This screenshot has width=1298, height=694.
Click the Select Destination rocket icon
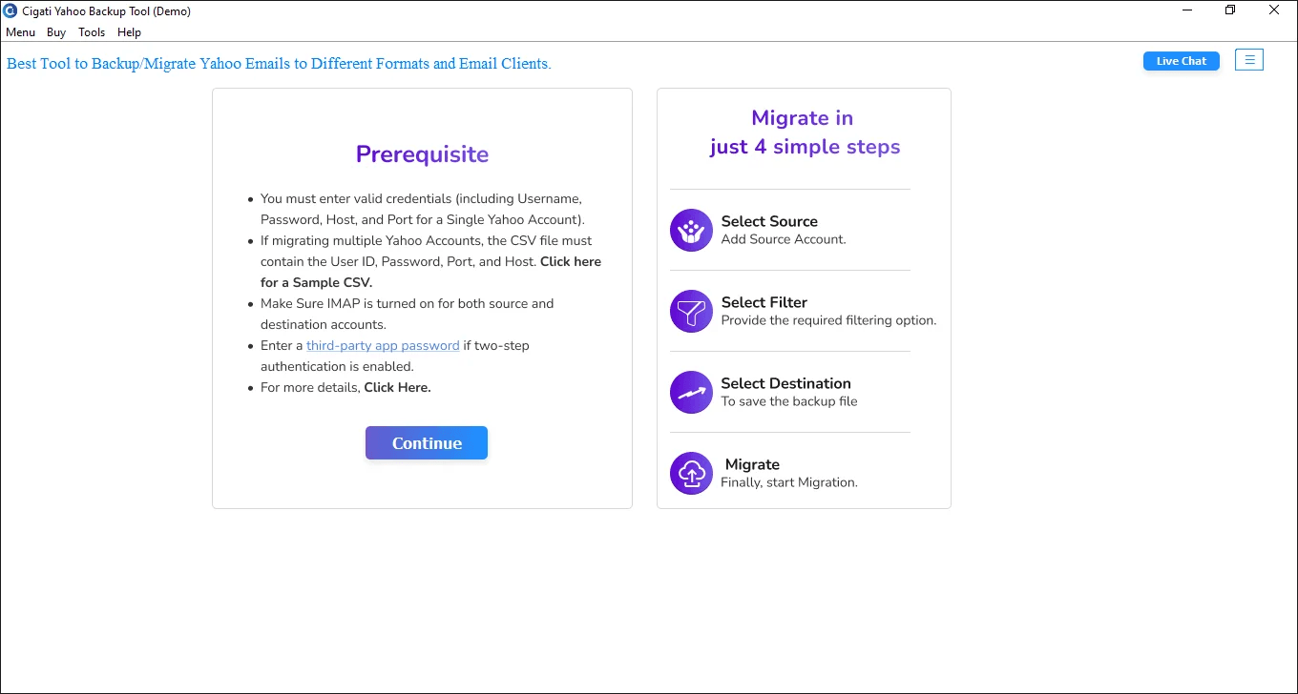pyautogui.click(x=691, y=392)
